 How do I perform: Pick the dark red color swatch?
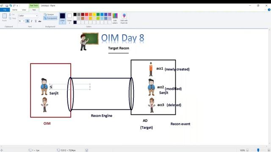pos(83,14)
